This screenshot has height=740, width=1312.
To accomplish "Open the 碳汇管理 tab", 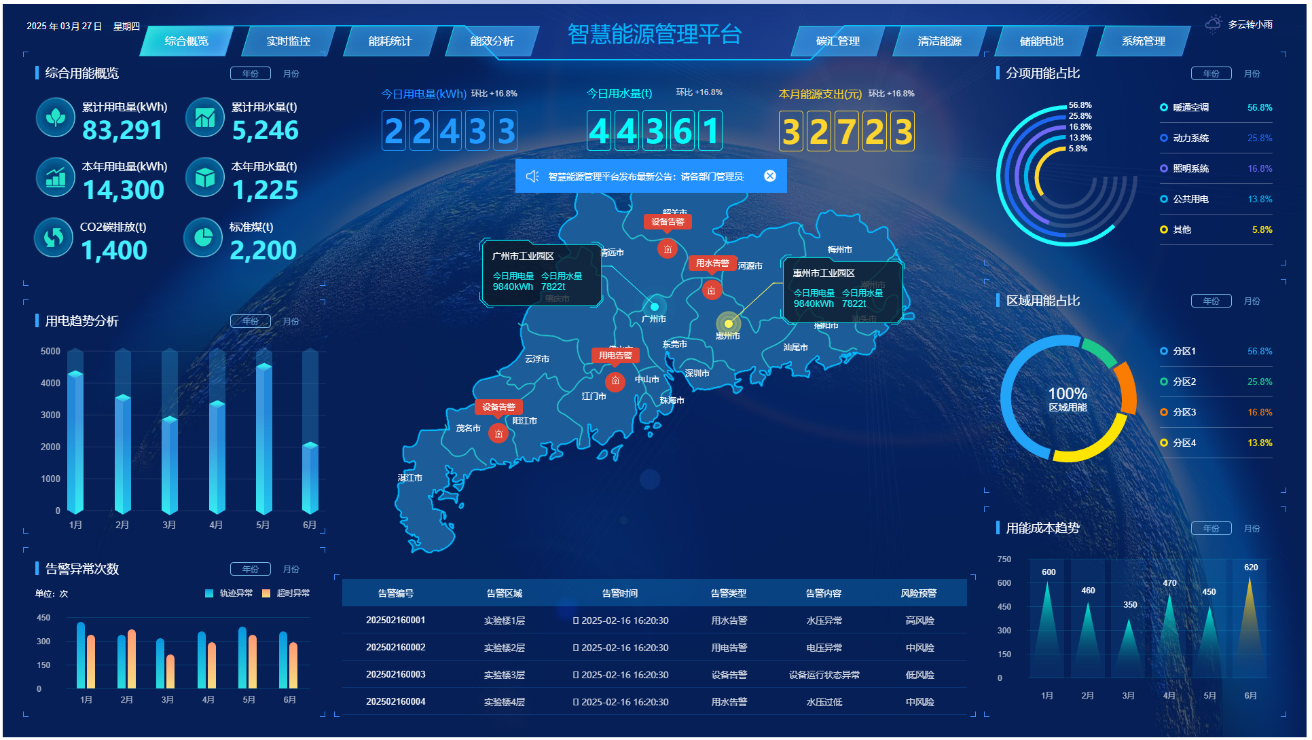I will point(837,41).
